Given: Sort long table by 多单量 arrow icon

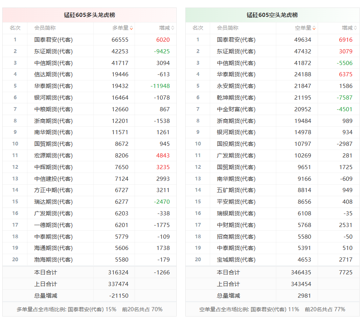Looking at the screenshot, I should pos(131,28).
